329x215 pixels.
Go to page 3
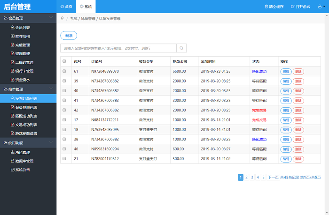pyautogui.click(x=252, y=178)
